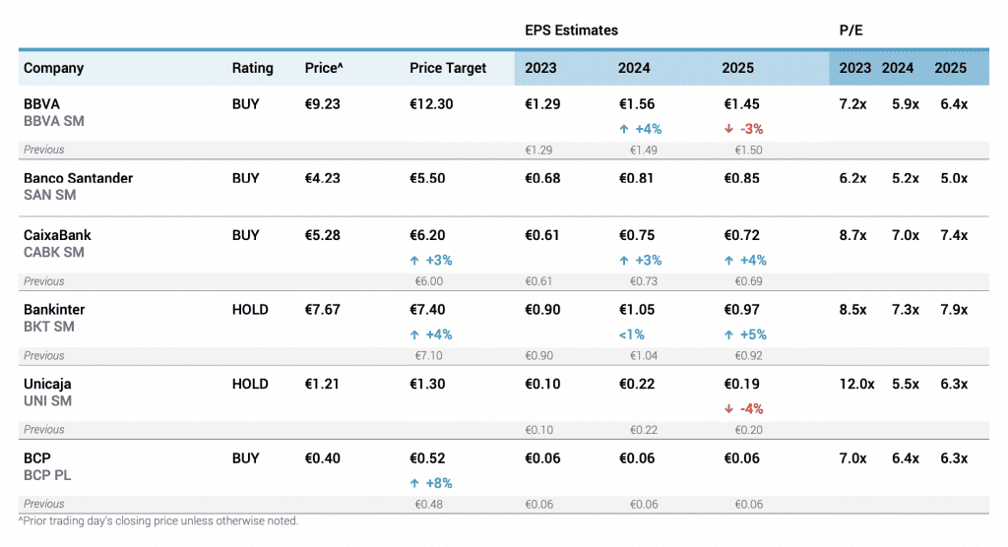The height and width of the screenshot is (547, 1008).
Task: Click Bankinter's <1% EPS change label
Action: [632, 334]
